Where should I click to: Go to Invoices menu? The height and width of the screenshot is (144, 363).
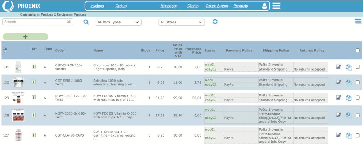pyautogui.click(x=97, y=6)
